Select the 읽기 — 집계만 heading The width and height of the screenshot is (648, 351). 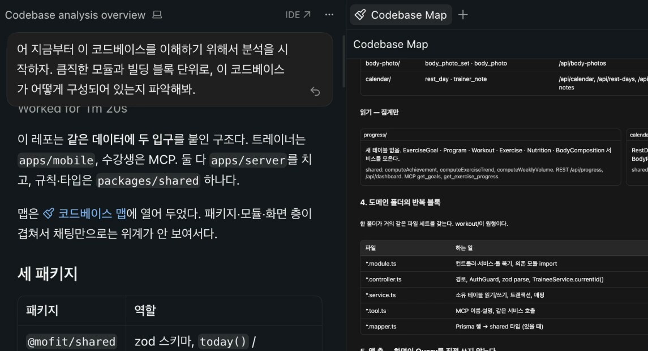[379, 112]
